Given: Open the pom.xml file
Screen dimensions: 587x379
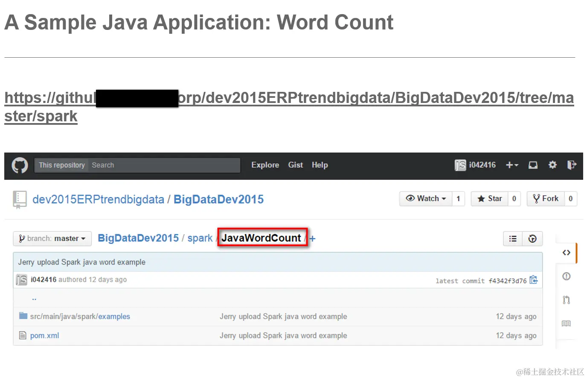Looking at the screenshot, I should pyautogui.click(x=44, y=336).
